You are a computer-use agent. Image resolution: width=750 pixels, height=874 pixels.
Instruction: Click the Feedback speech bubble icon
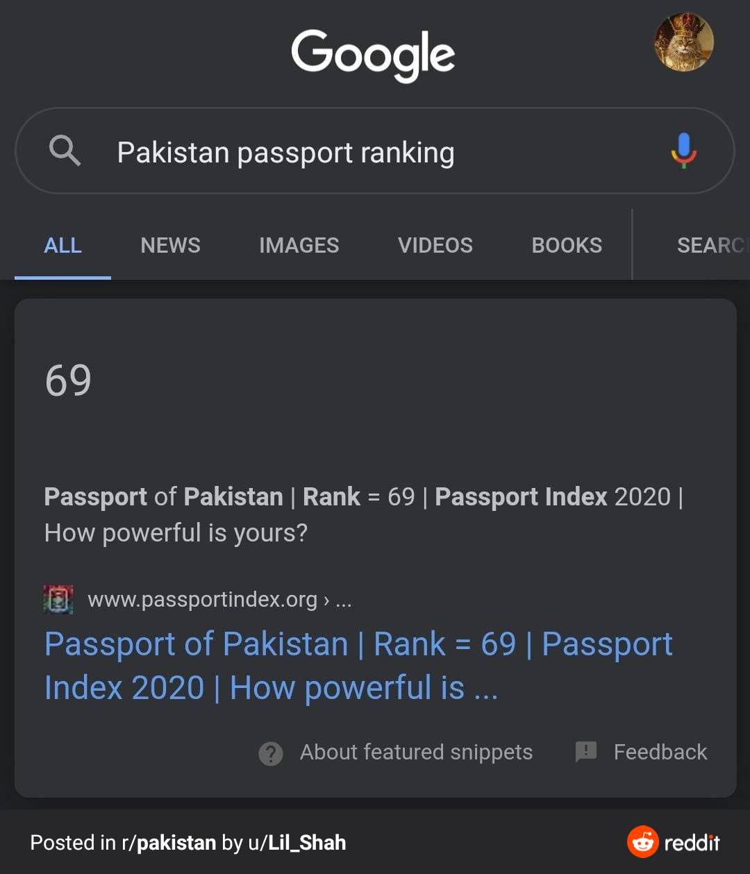pyautogui.click(x=585, y=753)
